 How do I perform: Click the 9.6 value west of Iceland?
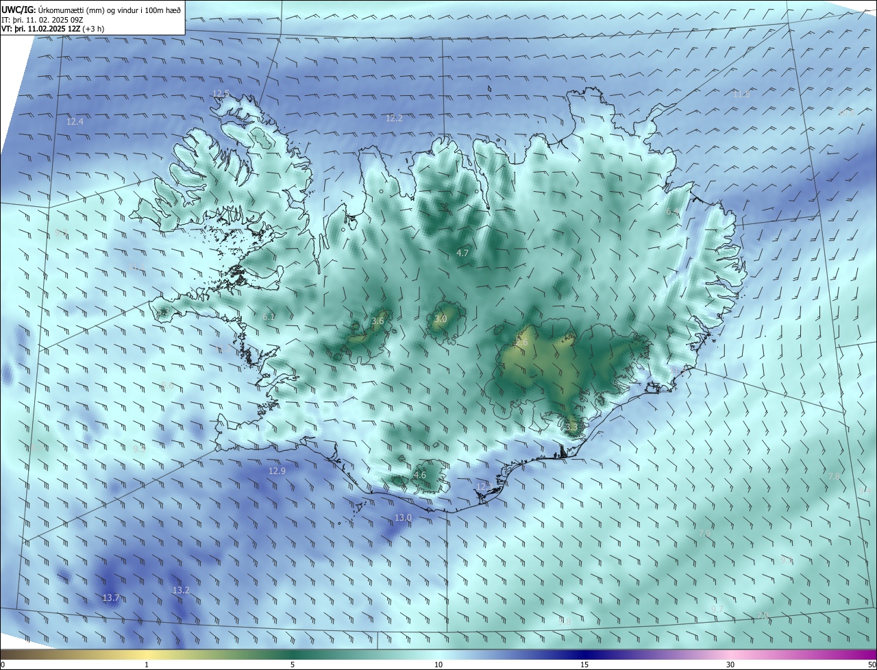pos(167,386)
